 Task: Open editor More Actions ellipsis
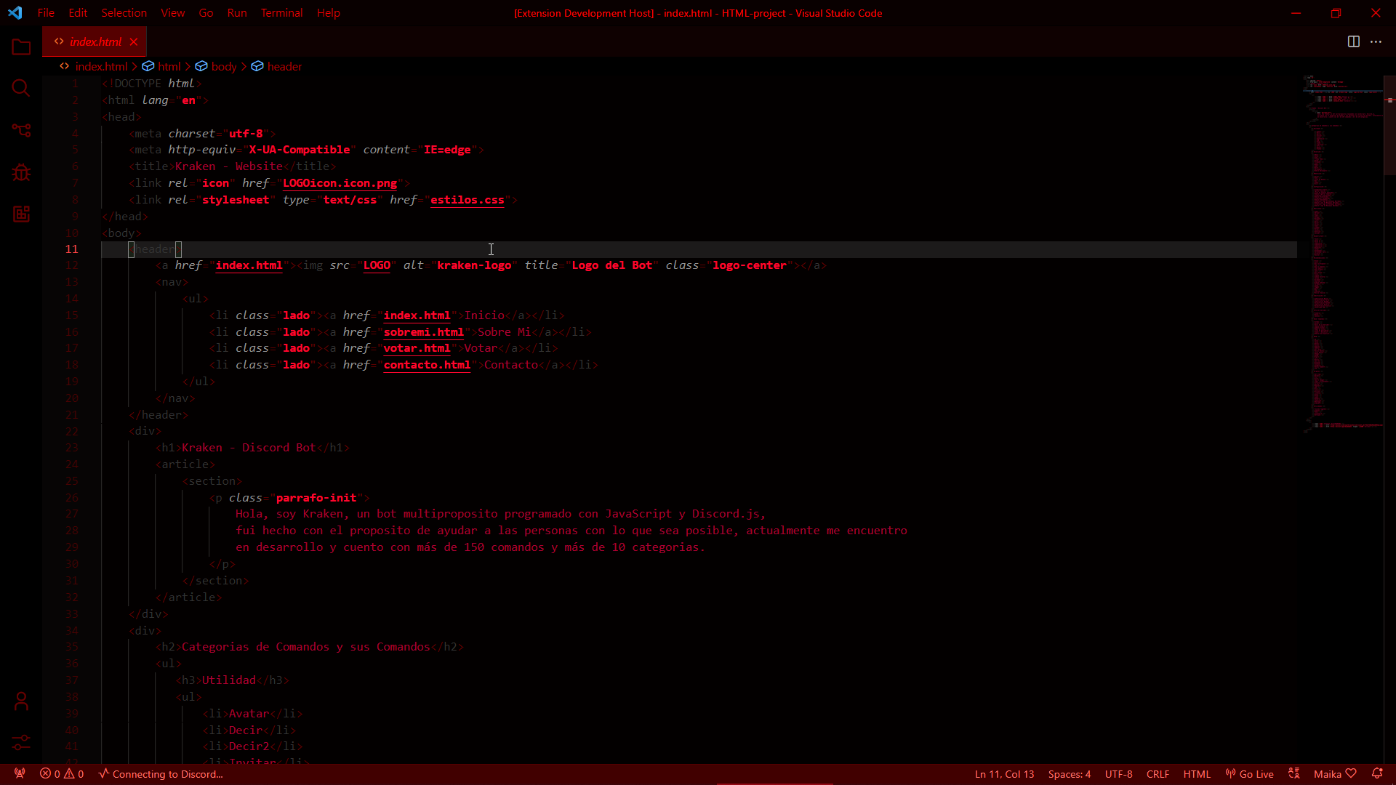1376,42
